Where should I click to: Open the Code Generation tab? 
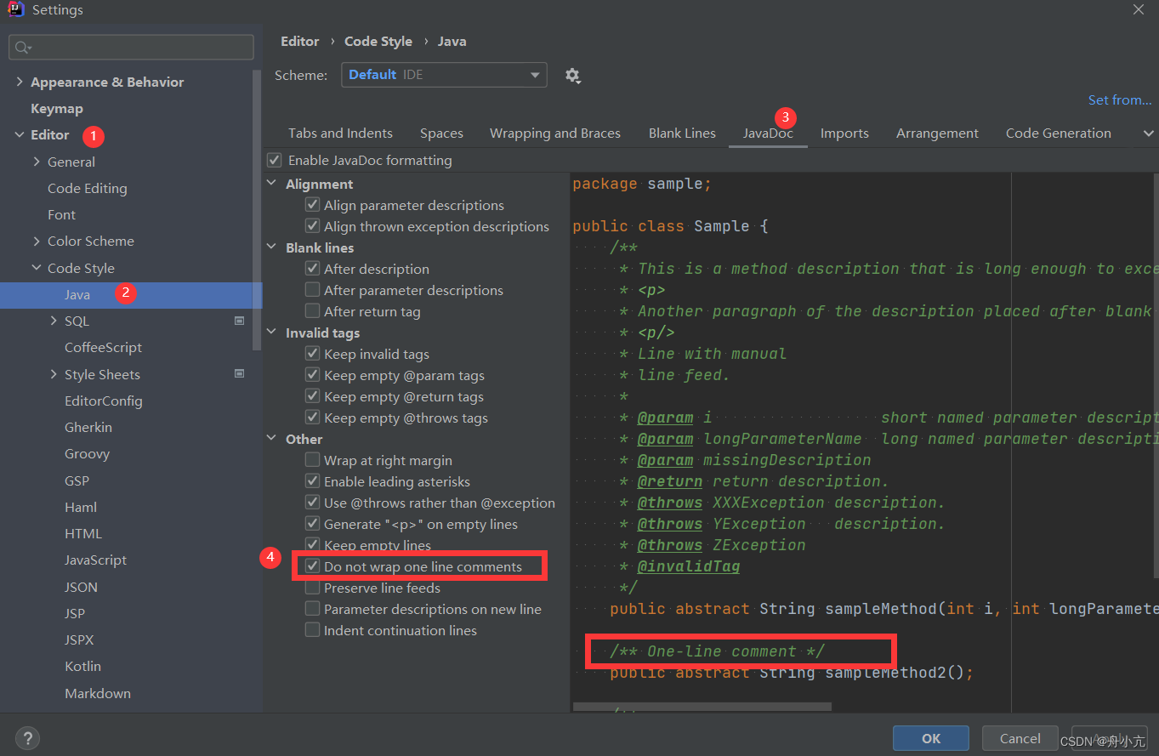[1058, 134]
